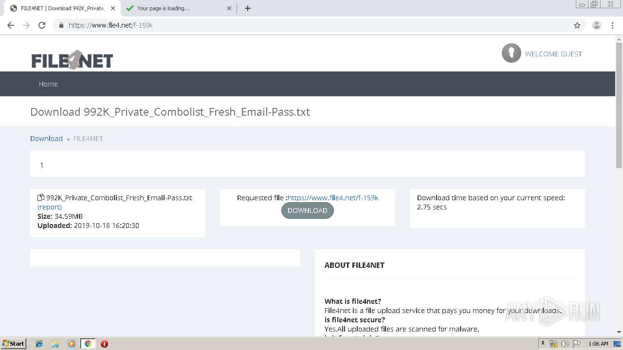623x350 pixels.
Task: Click the file size '34.59MB' text
Action: [x=69, y=216]
